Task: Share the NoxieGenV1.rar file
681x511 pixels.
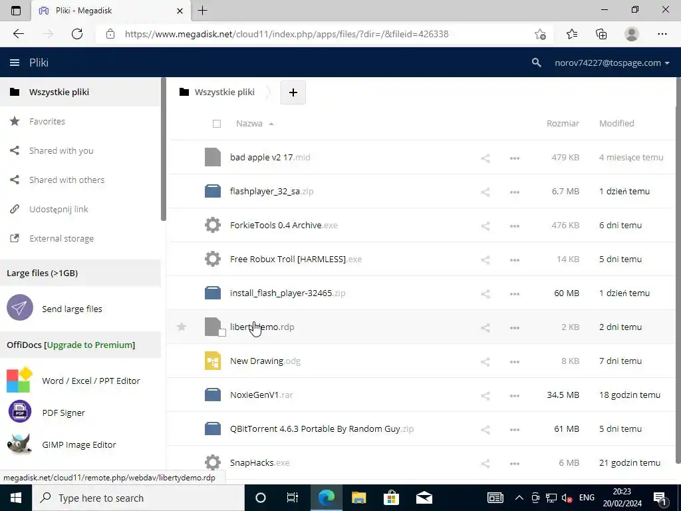Action: coord(485,395)
